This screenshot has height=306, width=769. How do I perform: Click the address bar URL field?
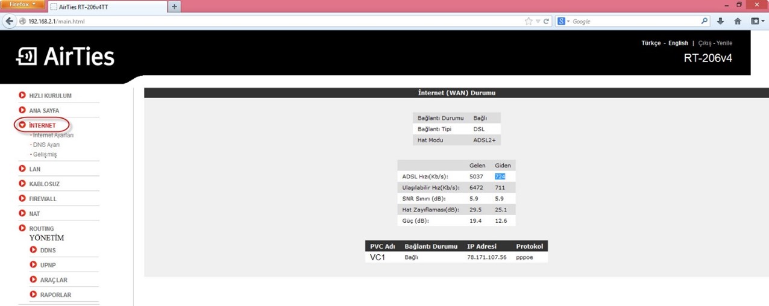point(271,21)
